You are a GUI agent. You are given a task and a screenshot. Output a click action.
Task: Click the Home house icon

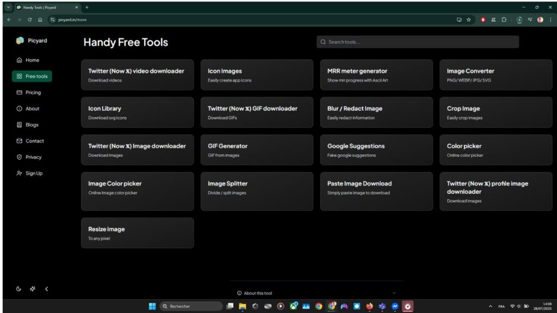[19, 60]
